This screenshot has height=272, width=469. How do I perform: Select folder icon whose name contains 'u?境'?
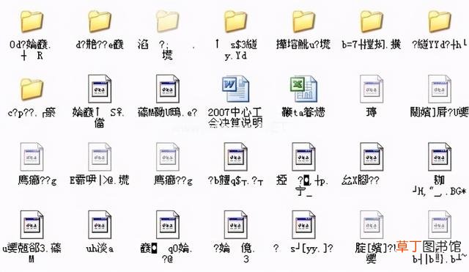[303, 21]
